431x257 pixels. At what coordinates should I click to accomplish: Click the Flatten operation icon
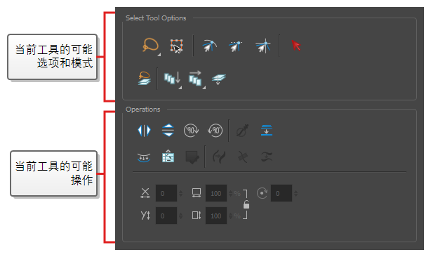click(x=266, y=131)
